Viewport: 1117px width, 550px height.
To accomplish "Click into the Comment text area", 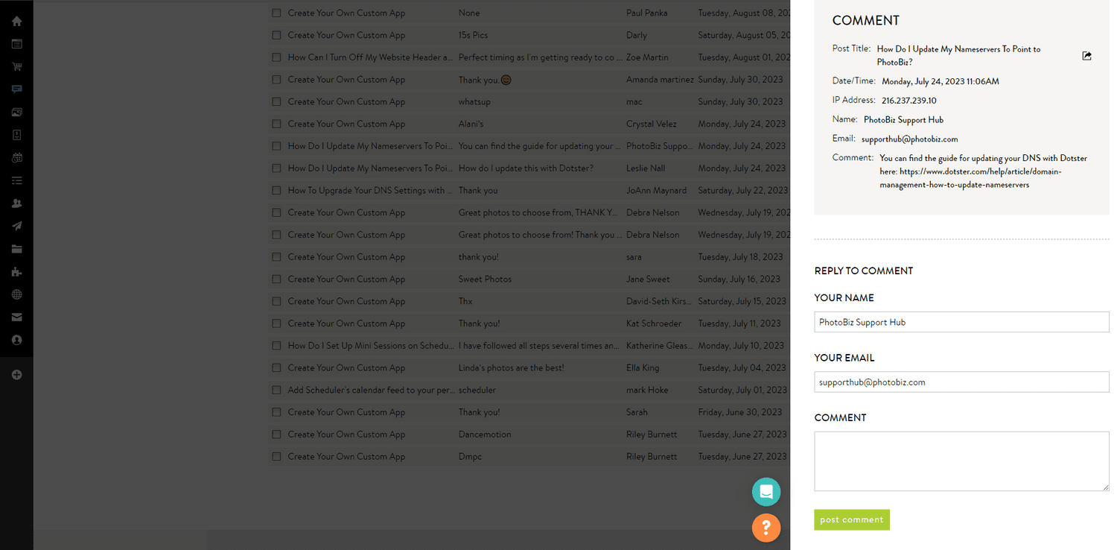I will [961, 461].
